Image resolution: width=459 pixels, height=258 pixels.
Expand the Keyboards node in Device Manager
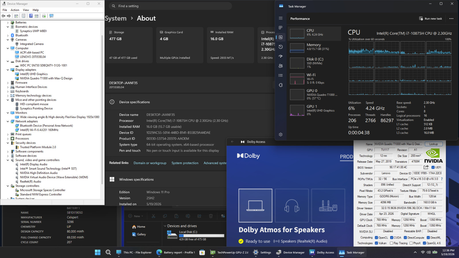click(8, 91)
